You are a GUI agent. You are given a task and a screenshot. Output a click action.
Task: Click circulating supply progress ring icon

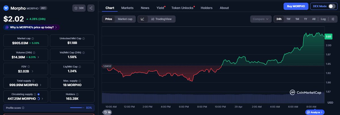pyautogui.click(x=39, y=99)
